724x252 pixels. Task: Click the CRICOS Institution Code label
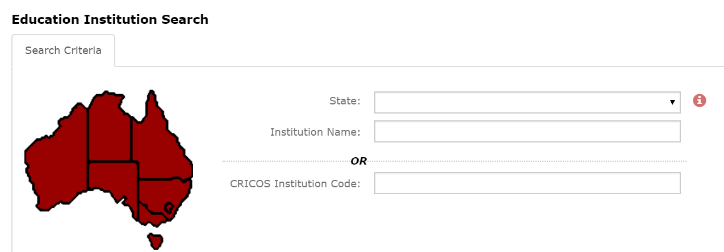[x=295, y=184]
